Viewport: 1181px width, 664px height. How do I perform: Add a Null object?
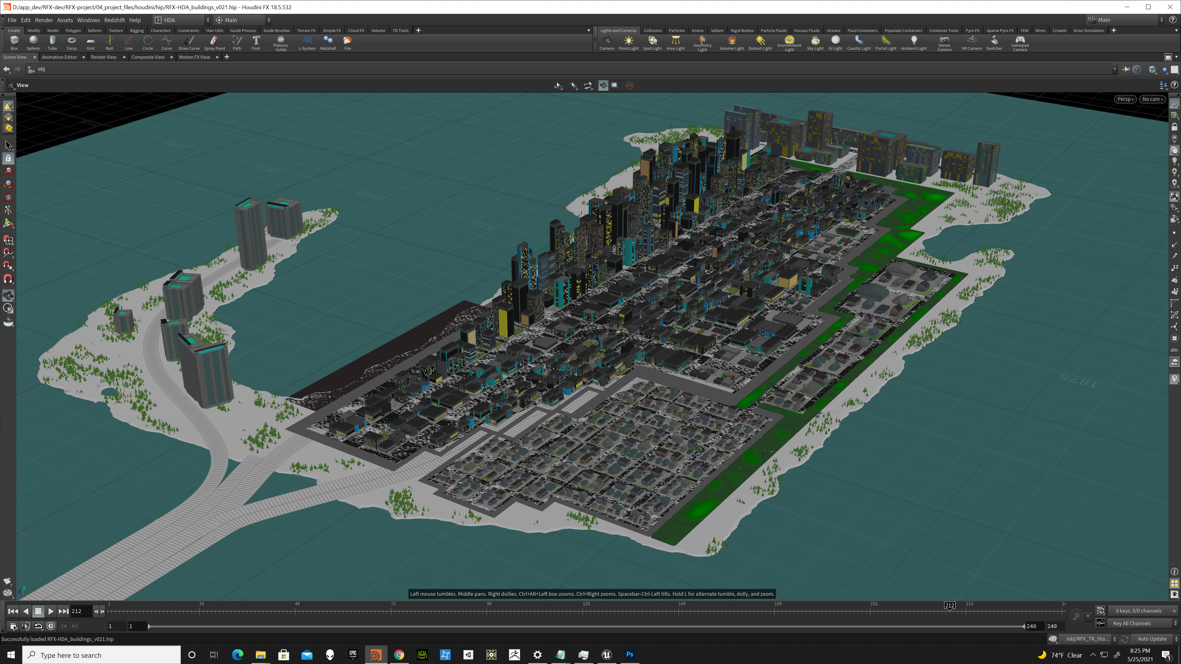[109, 43]
